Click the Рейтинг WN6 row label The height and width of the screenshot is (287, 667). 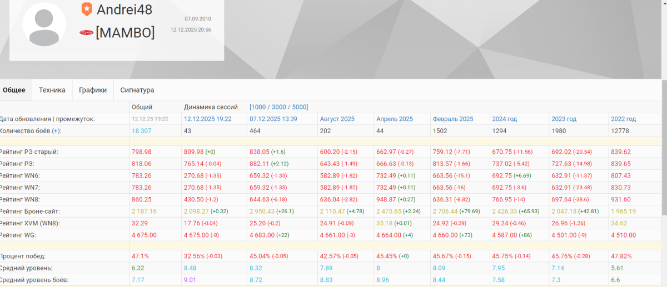[20, 175]
